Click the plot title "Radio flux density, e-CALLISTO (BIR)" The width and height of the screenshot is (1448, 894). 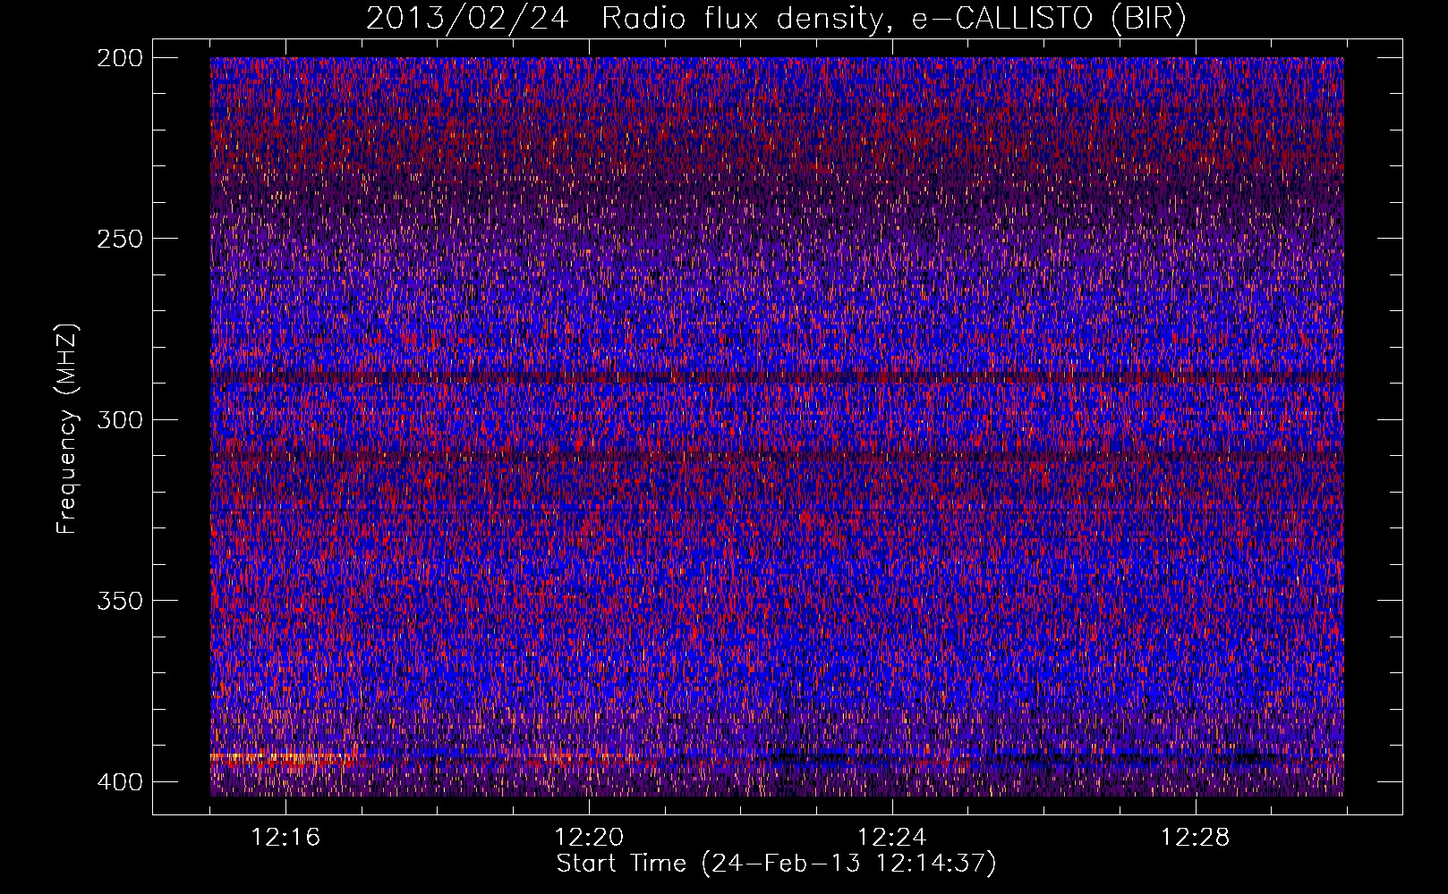click(x=894, y=19)
